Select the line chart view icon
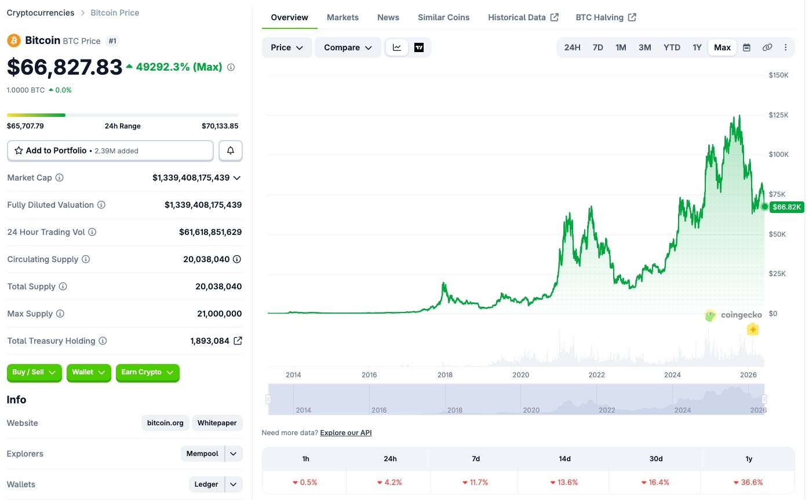The height and width of the screenshot is (500, 809). pos(397,47)
